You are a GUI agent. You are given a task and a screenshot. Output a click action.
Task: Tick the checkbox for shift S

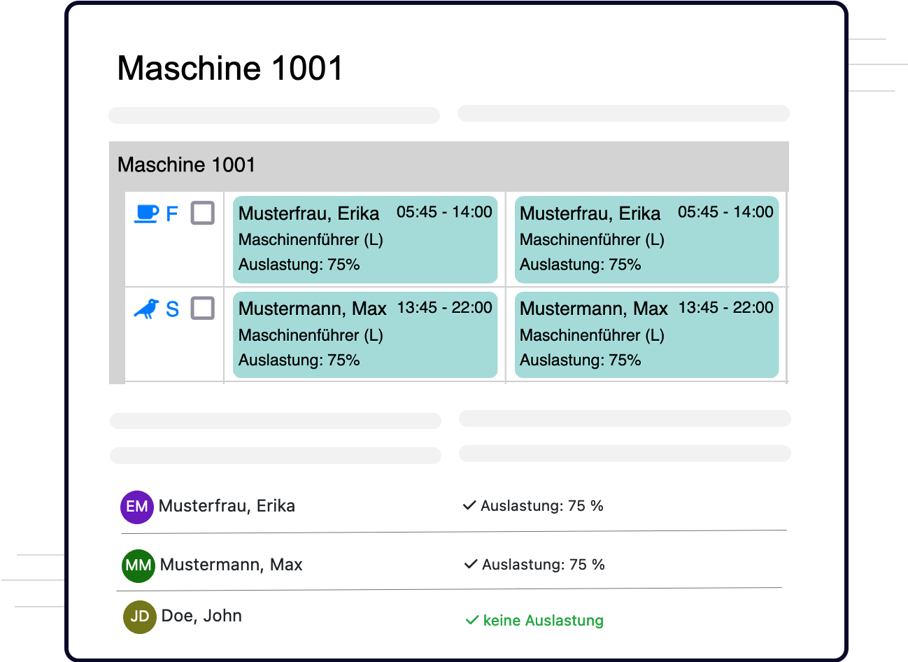point(203,309)
